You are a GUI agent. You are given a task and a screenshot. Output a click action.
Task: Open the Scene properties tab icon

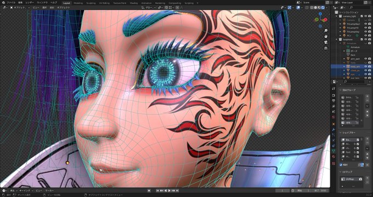click(334, 112)
